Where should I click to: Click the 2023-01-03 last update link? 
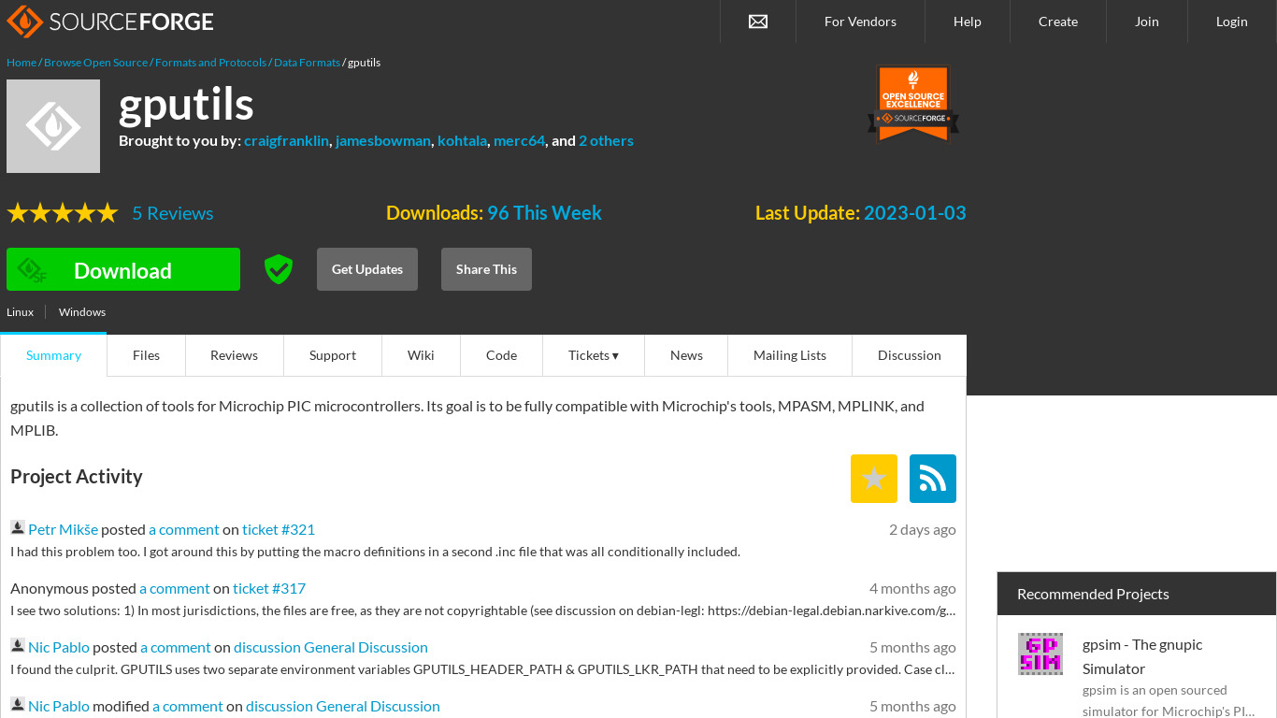(914, 213)
